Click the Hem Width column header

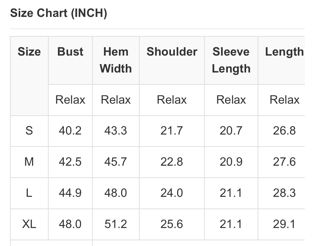[116, 60]
